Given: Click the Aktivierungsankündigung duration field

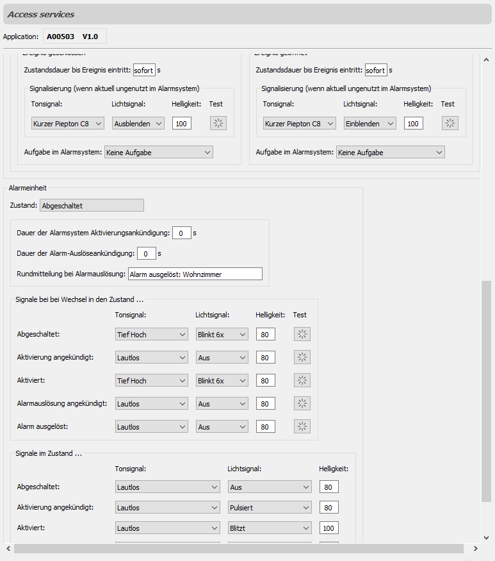Looking at the screenshot, I should click(182, 233).
